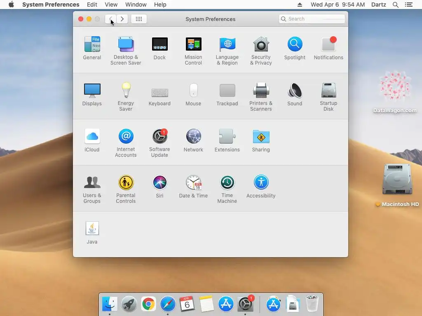Open Sharing preferences

[x=261, y=140]
